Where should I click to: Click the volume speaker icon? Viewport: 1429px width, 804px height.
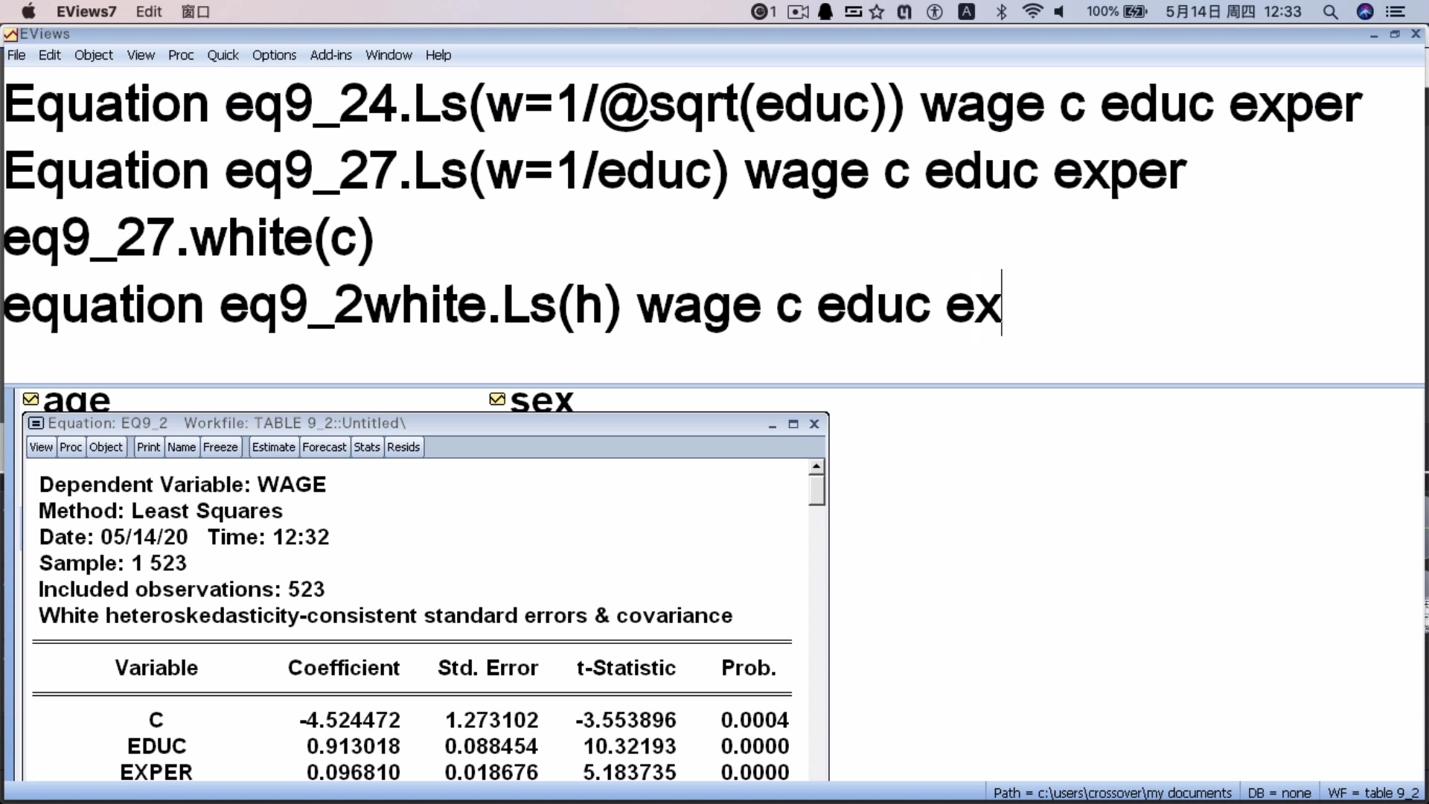pyautogui.click(x=1059, y=12)
